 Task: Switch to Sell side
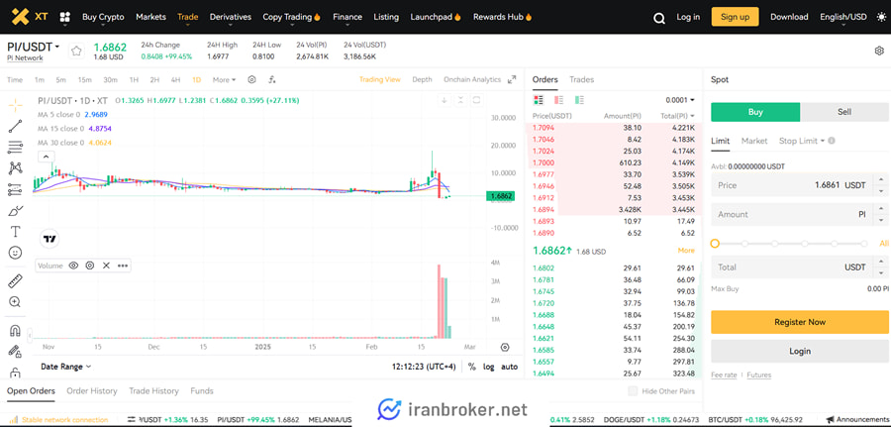844,112
